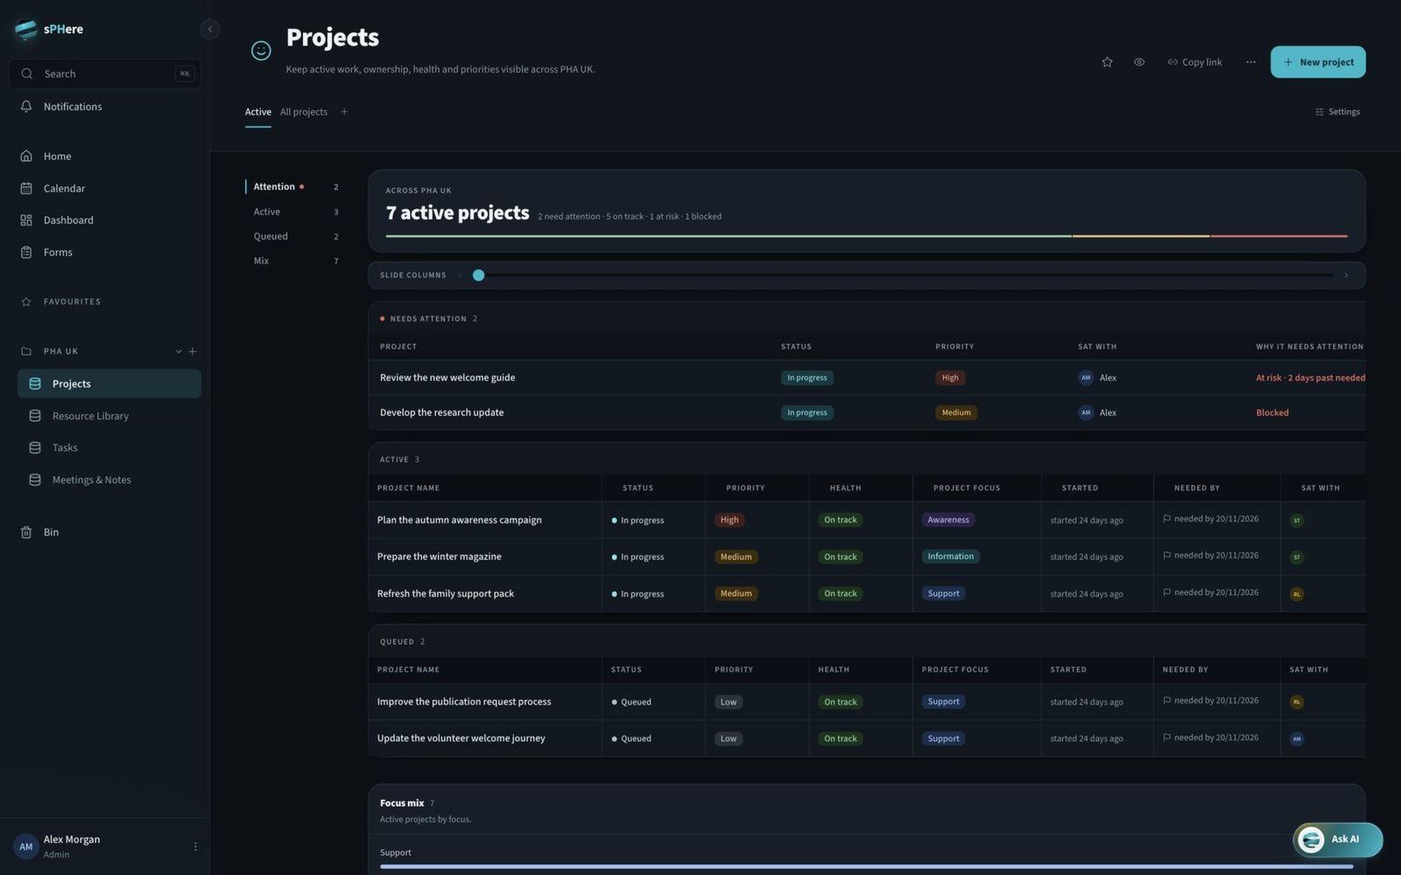
Task: Click the Awareness focus tag
Action: (x=948, y=520)
